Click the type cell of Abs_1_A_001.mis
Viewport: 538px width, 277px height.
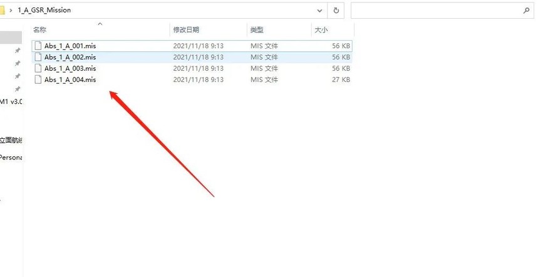click(264, 46)
